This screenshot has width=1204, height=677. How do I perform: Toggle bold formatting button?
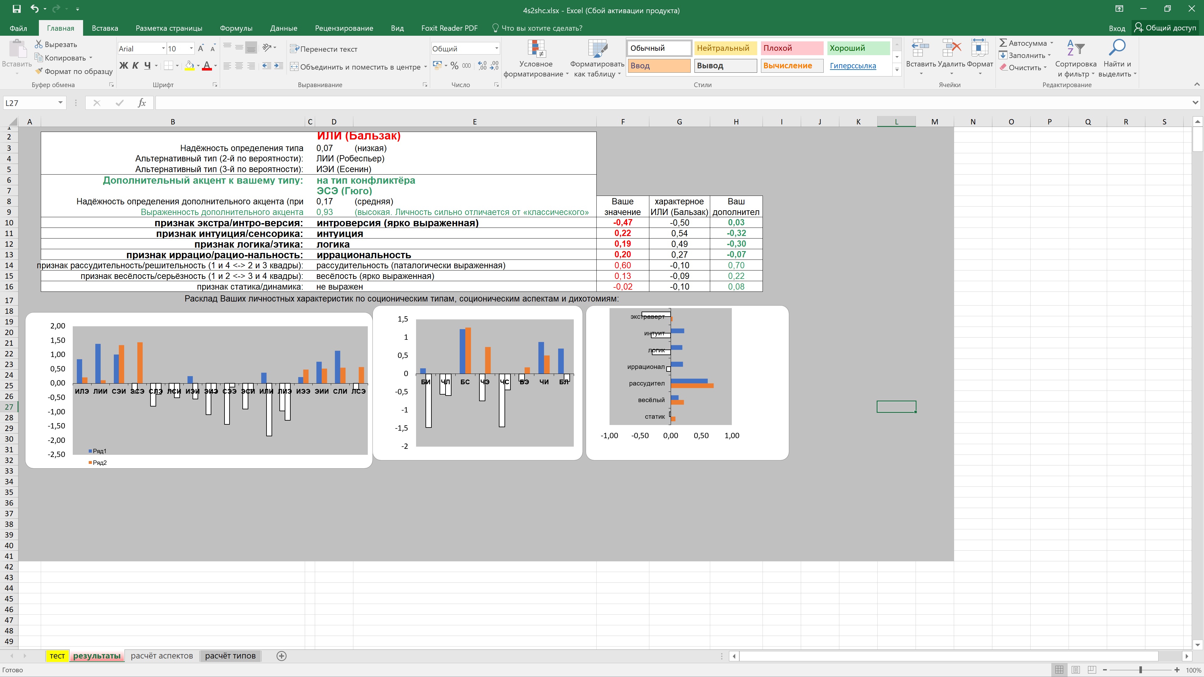[124, 66]
